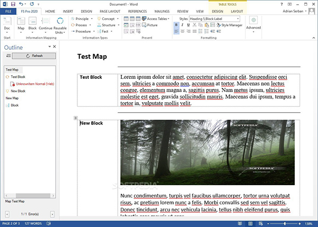The height and width of the screenshot is (227, 318).
Task: Adjust the zoom slider in the status bar
Action: pos(285,223)
